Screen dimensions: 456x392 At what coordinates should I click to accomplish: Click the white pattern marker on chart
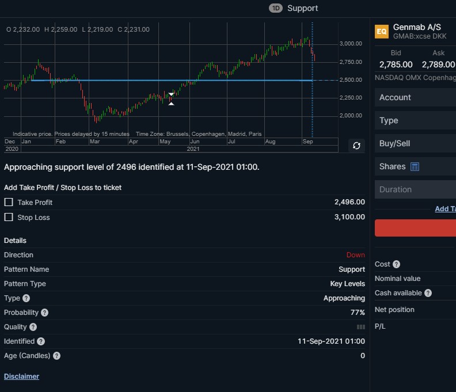pyautogui.click(x=172, y=99)
